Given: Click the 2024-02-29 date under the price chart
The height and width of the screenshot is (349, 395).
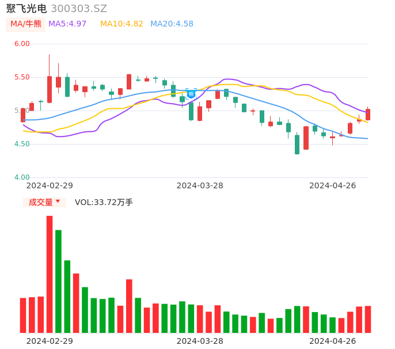Looking at the screenshot, I should pos(50,185).
